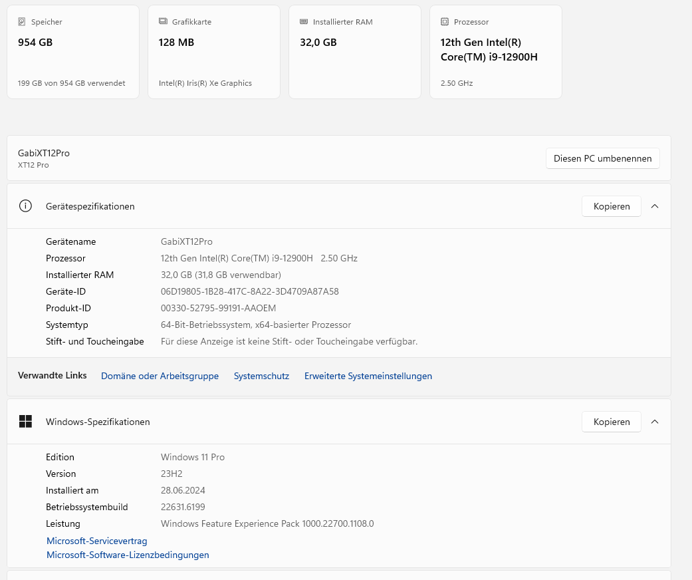Open Erweiterte Systemeinstellungen

click(368, 376)
